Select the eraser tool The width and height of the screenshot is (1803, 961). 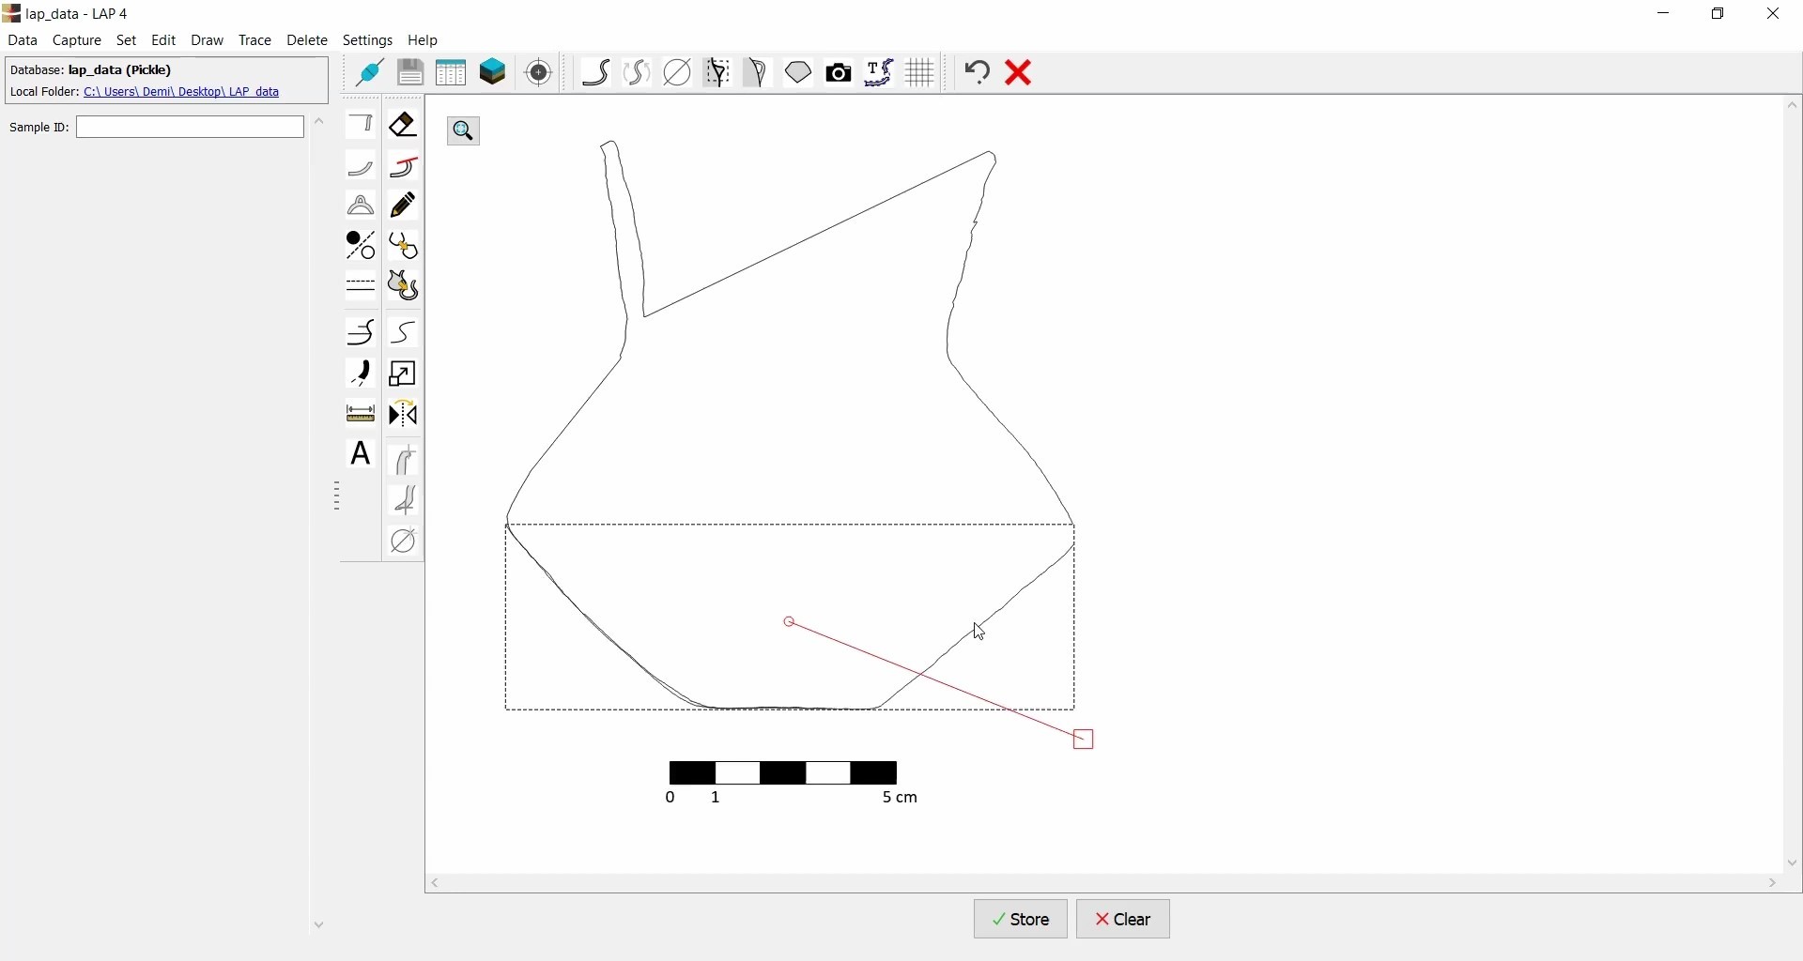(405, 125)
